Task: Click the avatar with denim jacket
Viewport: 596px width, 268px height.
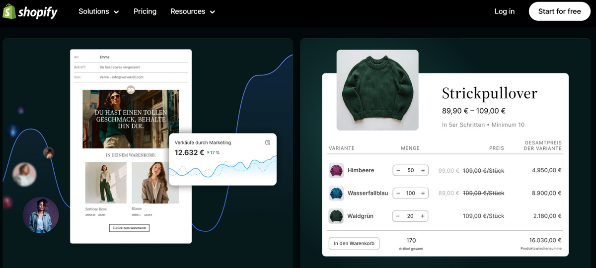Action: click(x=41, y=215)
